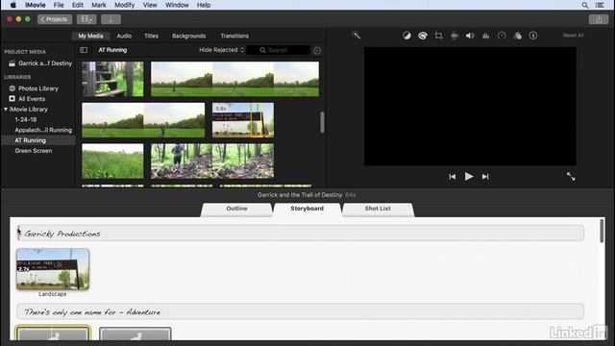Select the Appalach...il Running event
The width and height of the screenshot is (615, 346).
[43, 130]
